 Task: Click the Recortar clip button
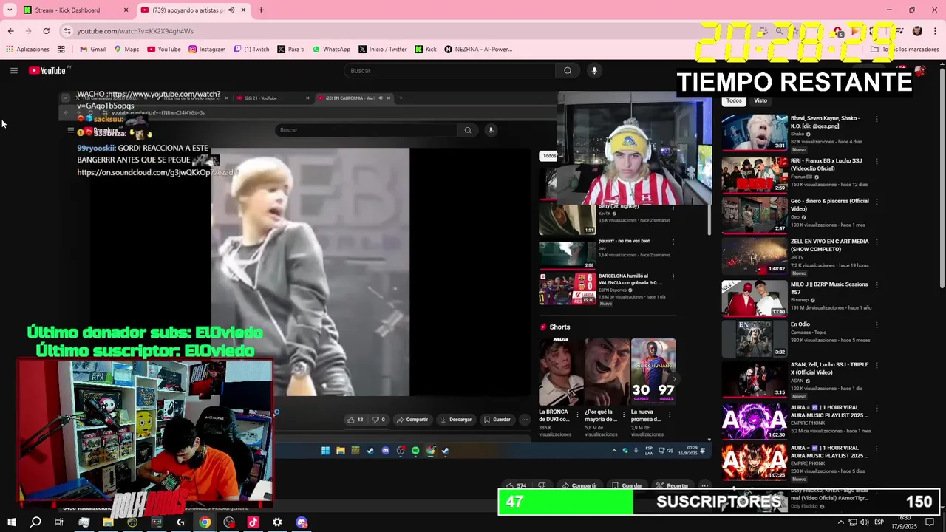(x=673, y=485)
